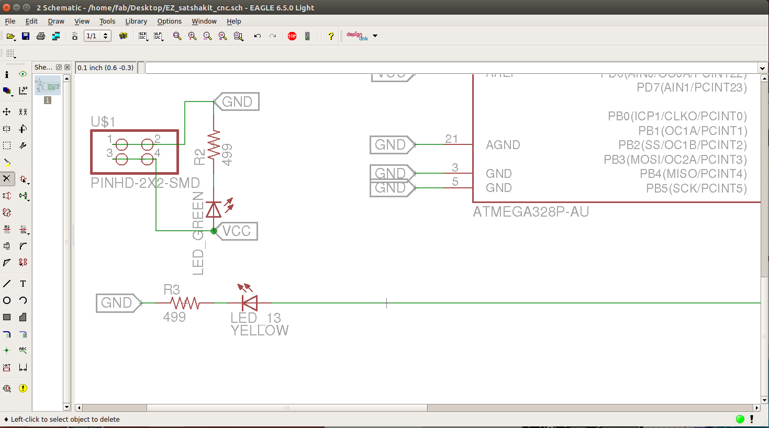Select the Pinswap tool
This screenshot has width=769, height=428.
[x=7, y=196]
